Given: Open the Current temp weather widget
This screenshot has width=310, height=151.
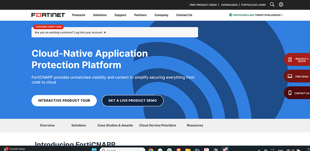Looking at the screenshot, I should pos(15,149).
